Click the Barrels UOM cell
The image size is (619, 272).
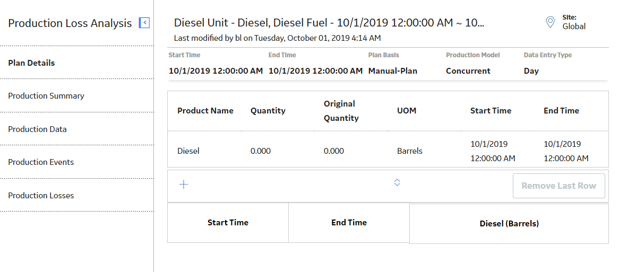click(410, 151)
